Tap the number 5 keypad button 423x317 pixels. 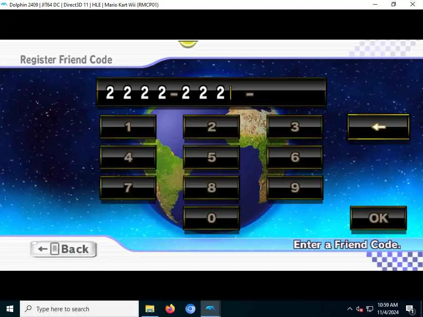point(211,157)
